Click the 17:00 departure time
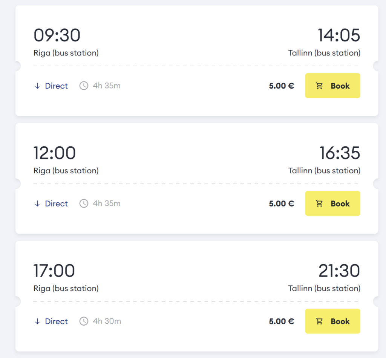Image resolution: width=386 pixels, height=358 pixels. 54,271
